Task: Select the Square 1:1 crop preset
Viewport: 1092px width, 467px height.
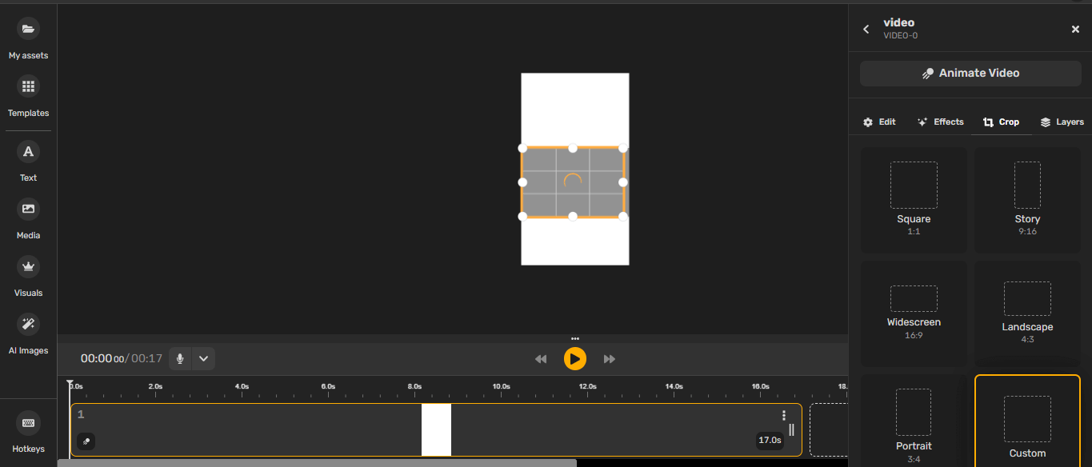Action: pos(914,198)
